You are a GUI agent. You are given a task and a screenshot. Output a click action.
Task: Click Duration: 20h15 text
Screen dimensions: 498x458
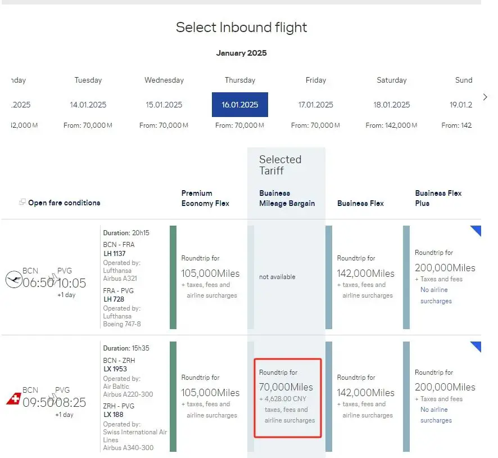[126, 232]
